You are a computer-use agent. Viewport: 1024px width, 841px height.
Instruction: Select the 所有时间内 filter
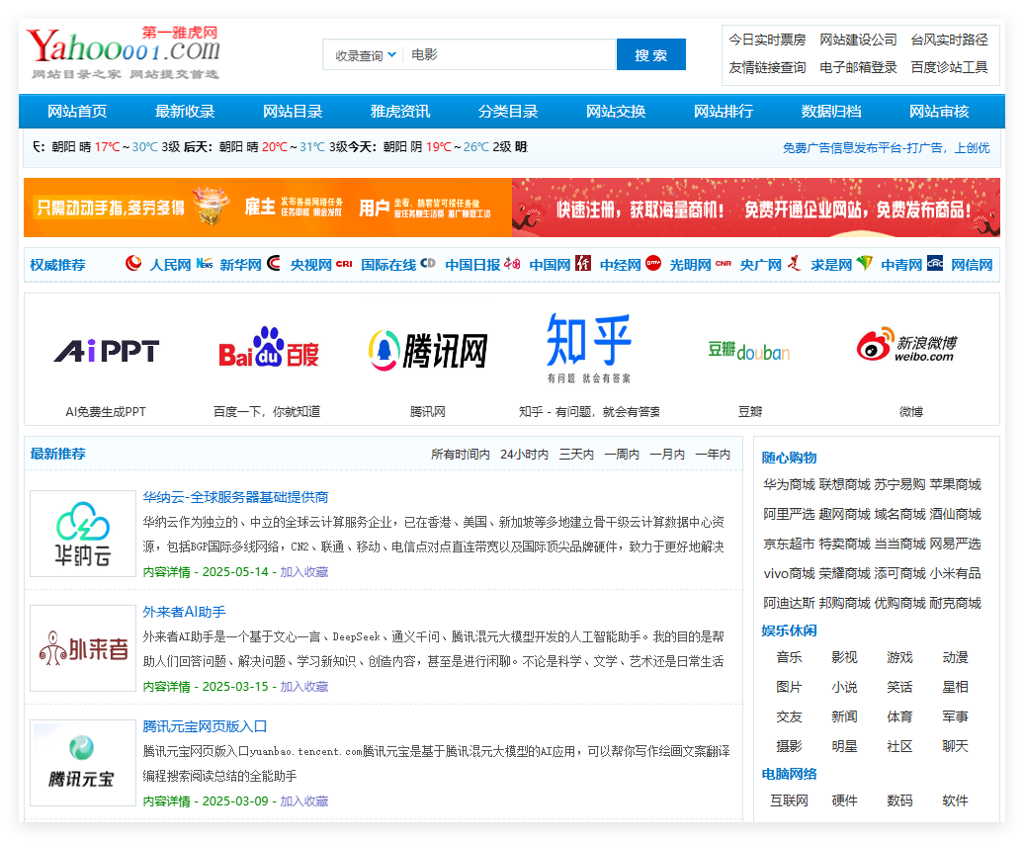(x=461, y=454)
